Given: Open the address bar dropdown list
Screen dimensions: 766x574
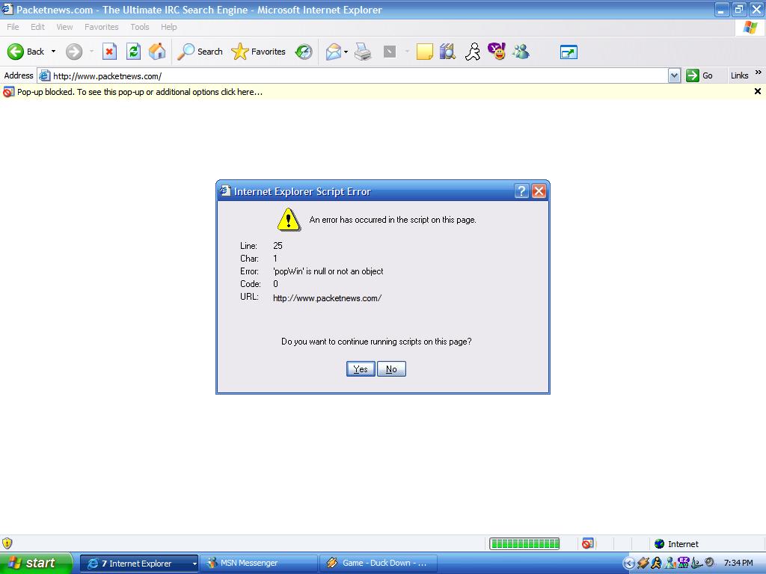Looking at the screenshot, I should [674, 75].
